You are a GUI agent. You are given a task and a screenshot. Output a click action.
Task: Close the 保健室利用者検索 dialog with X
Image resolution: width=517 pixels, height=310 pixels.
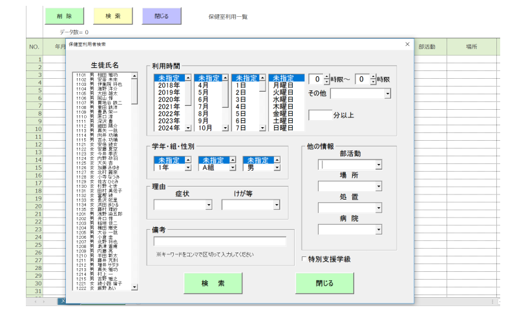coord(406,44)
